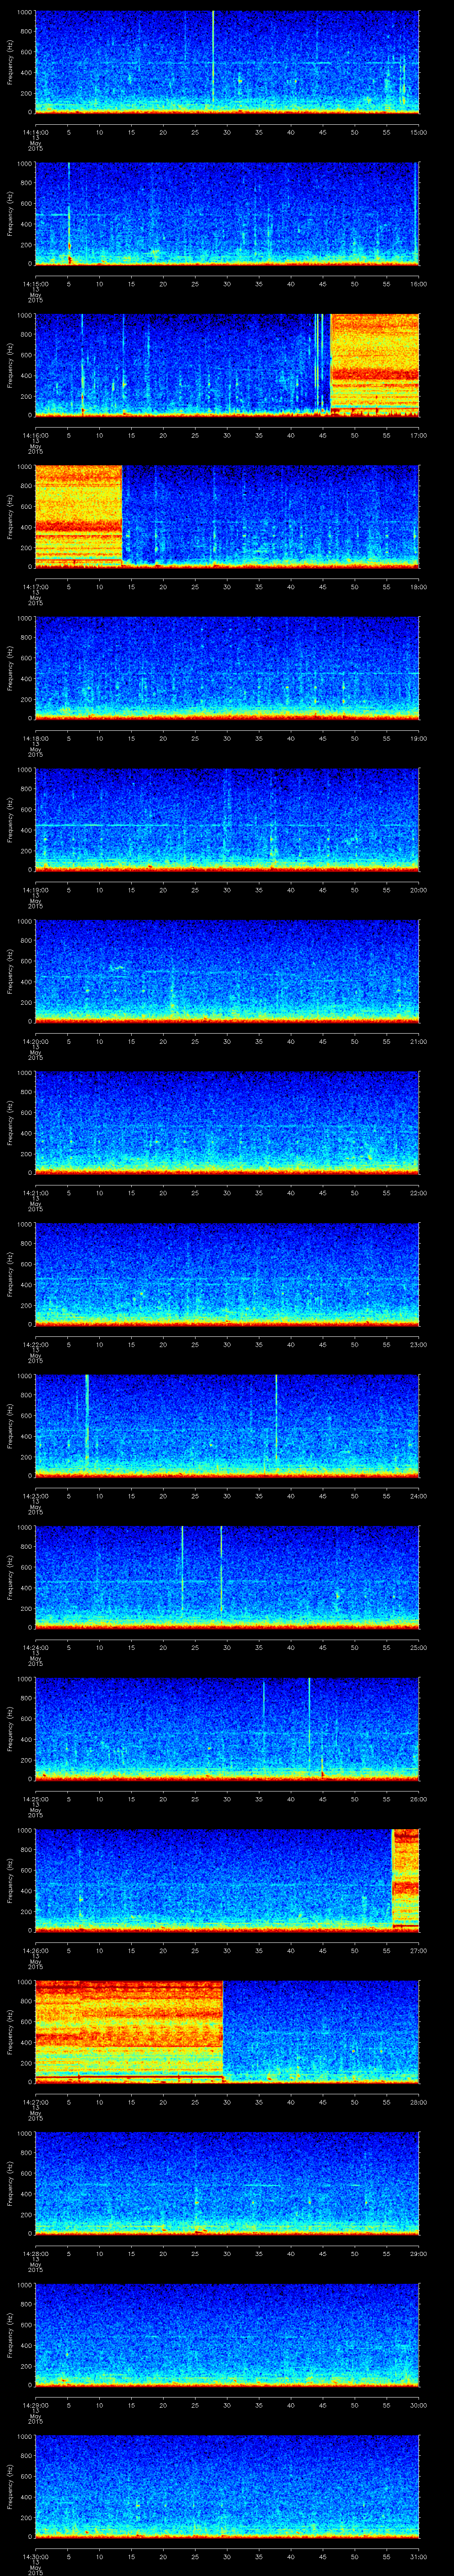Select the spectrogram panel starting at 14:18:00
The height and width of the screenshot is (2576, 454).
coord(227,668)
